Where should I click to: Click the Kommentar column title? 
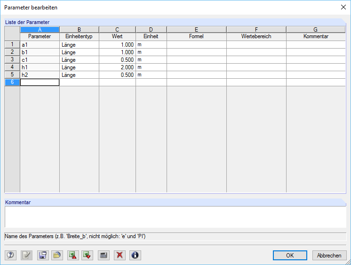[316, 36]
